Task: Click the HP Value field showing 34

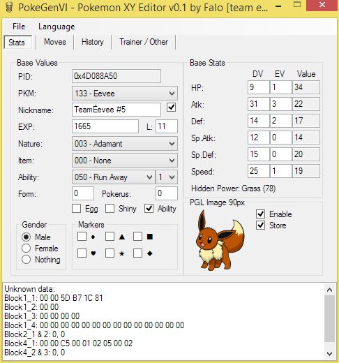Action: [306, 87]
